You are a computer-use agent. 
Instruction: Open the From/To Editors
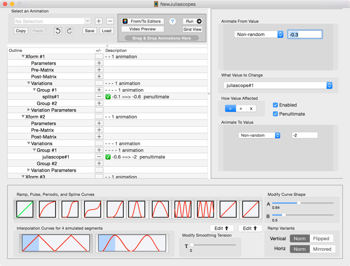(143, 21)
